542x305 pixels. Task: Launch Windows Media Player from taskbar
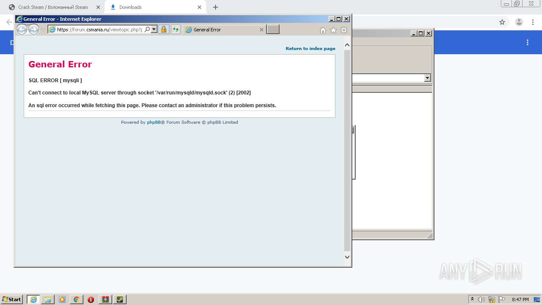click(x=62, y=299)
